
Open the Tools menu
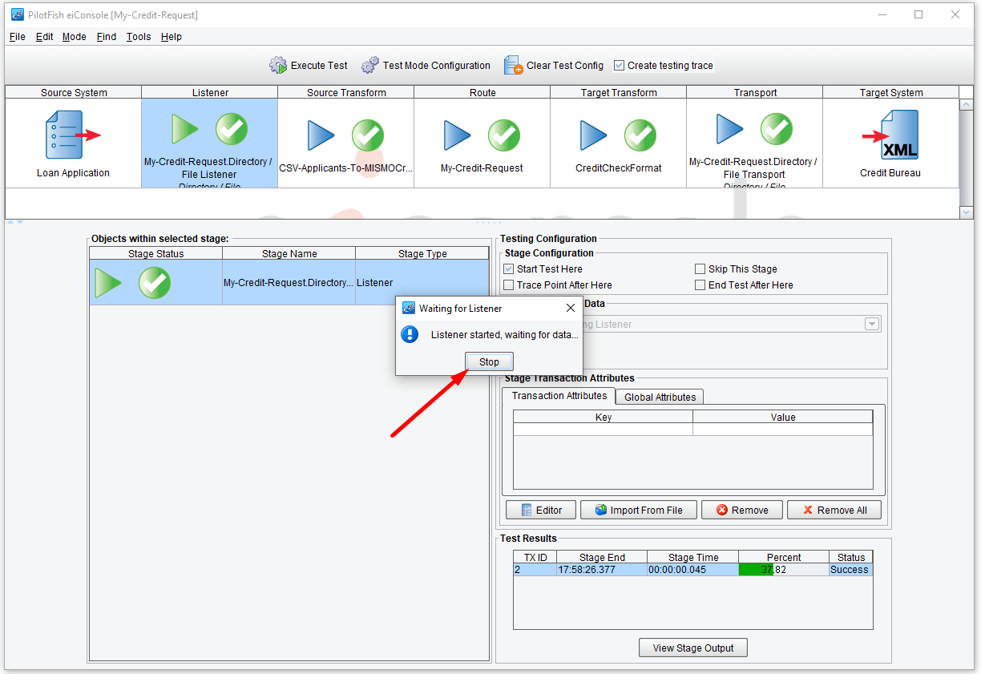point(139,37)
